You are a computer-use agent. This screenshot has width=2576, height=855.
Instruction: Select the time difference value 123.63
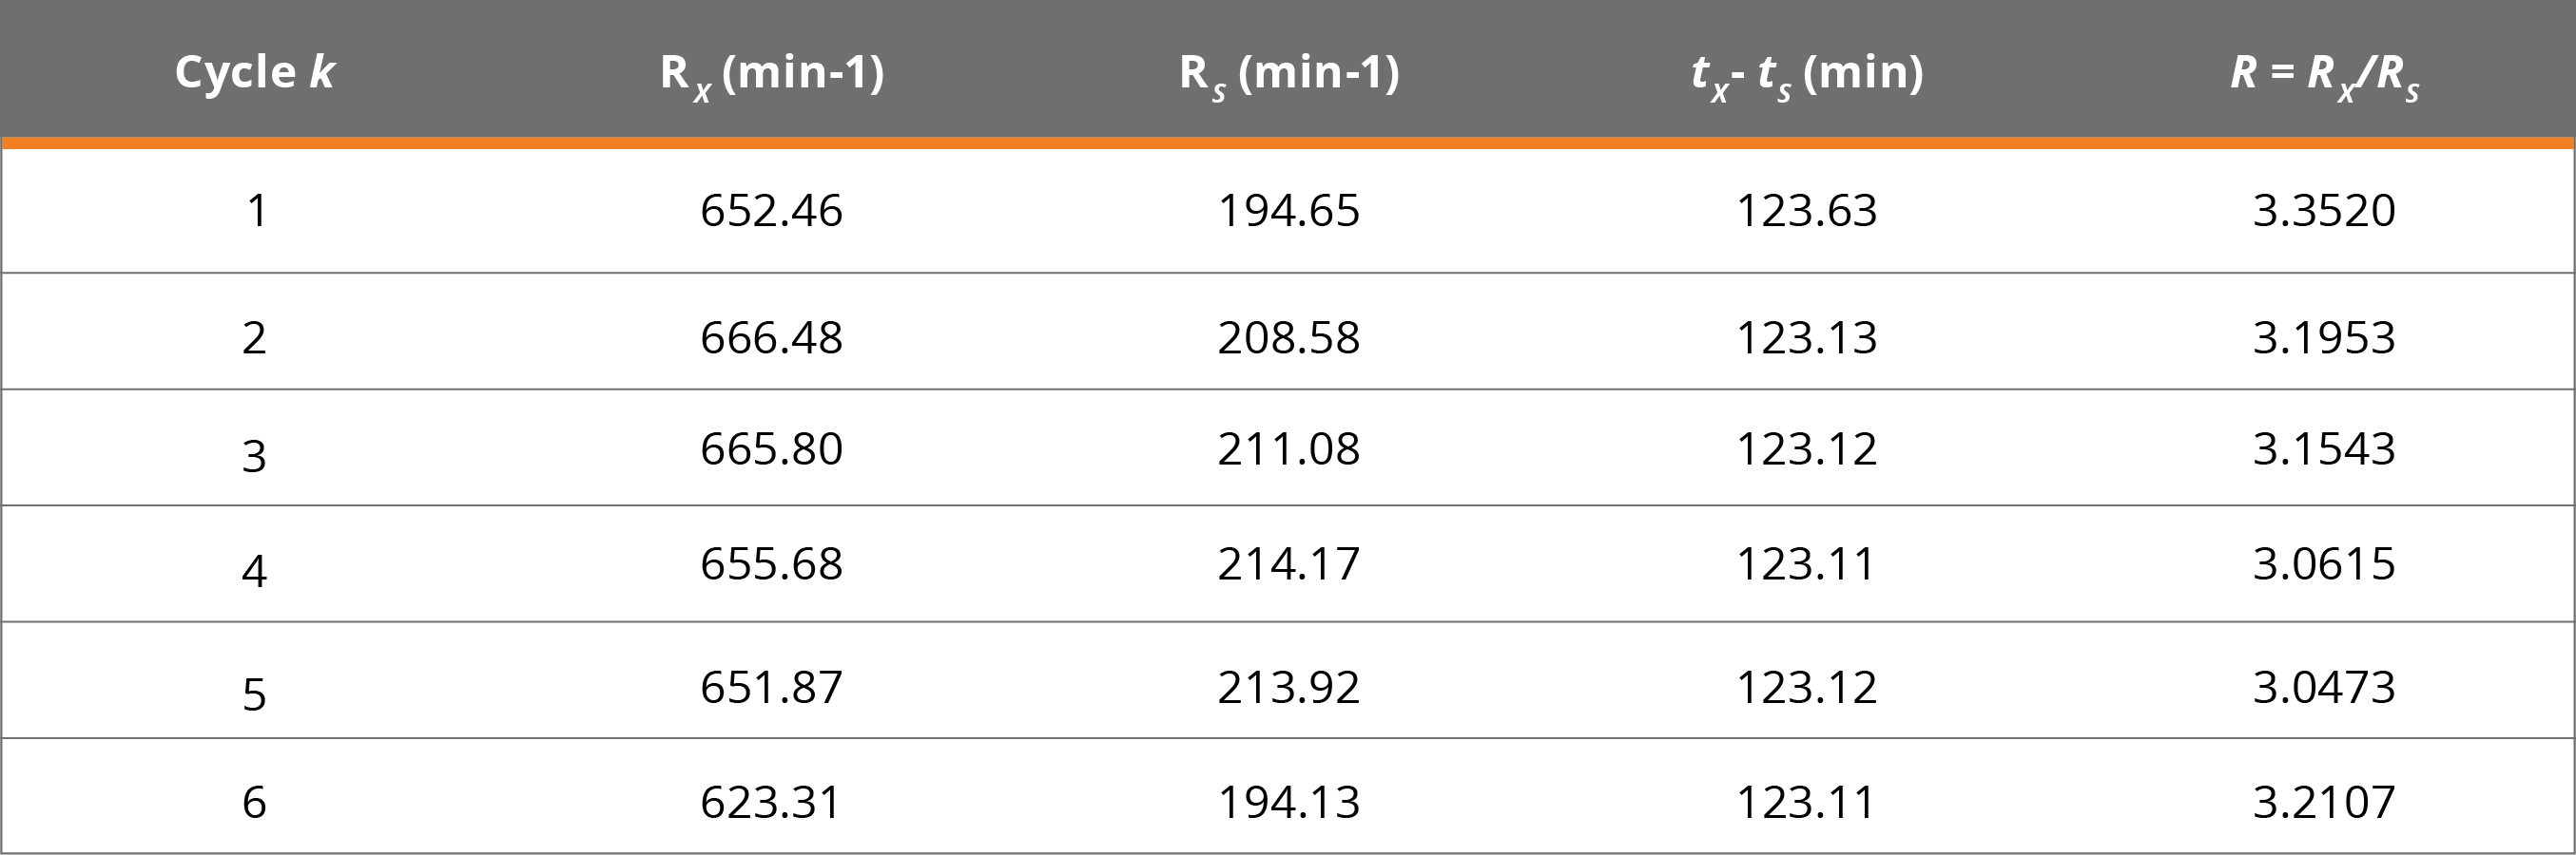[x=1806, y=211]
